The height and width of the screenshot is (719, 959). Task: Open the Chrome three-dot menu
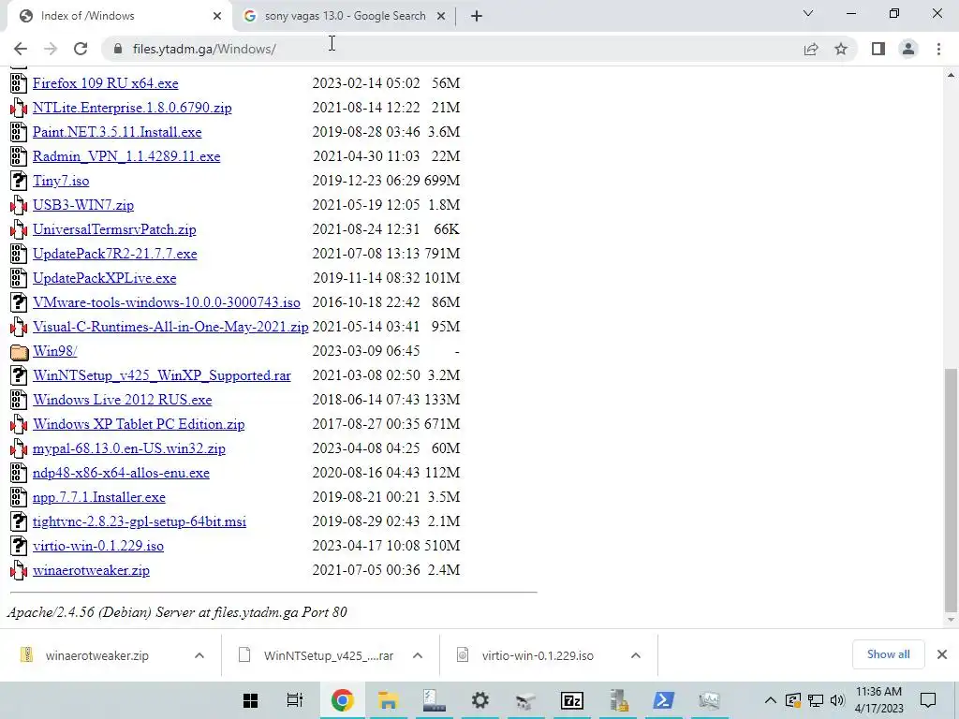(938, 49)
